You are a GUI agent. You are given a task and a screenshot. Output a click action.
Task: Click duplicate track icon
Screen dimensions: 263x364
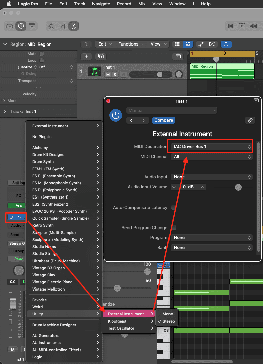click(x=101, y=56)
